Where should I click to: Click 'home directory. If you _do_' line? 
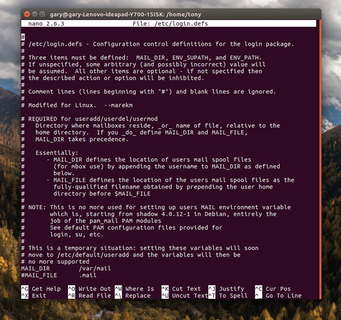(134, 132)
